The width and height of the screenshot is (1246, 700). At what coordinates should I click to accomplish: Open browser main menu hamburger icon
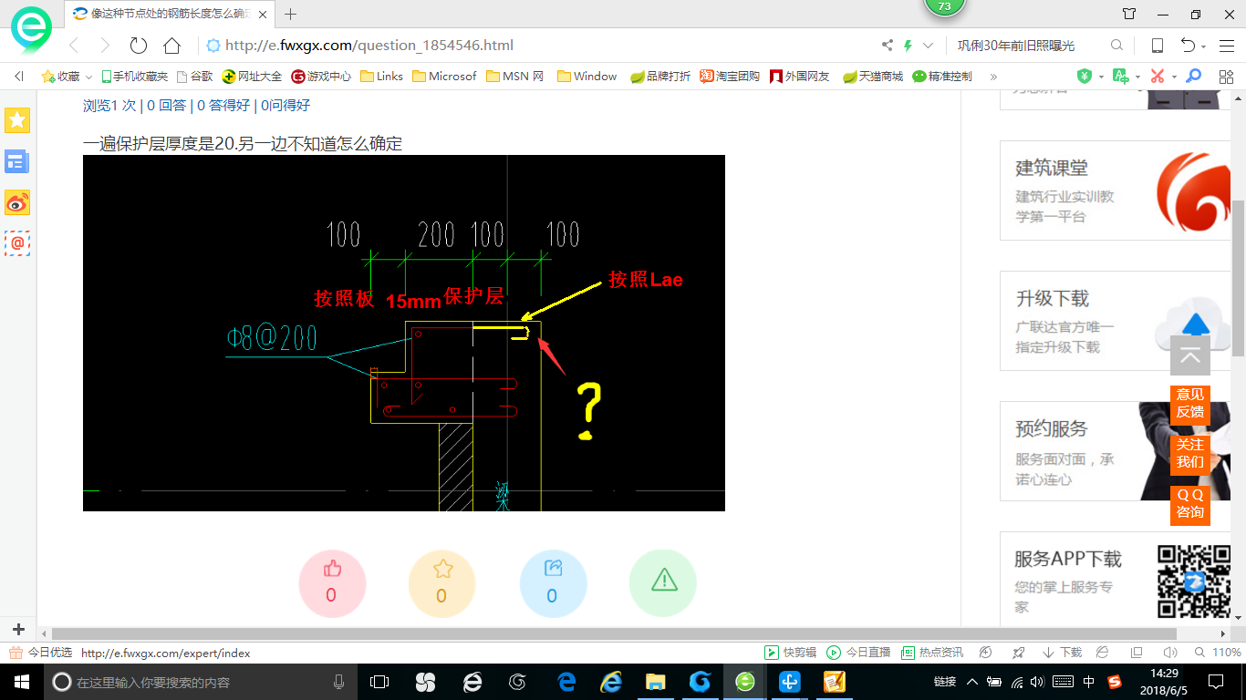point(1226,46)
